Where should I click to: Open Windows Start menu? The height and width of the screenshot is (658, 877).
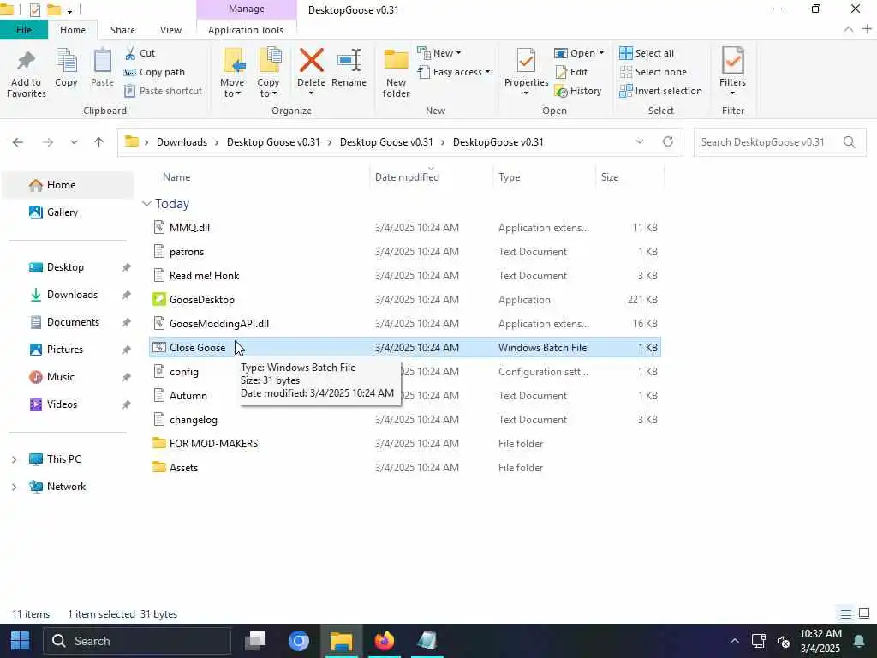coord(21,641)
